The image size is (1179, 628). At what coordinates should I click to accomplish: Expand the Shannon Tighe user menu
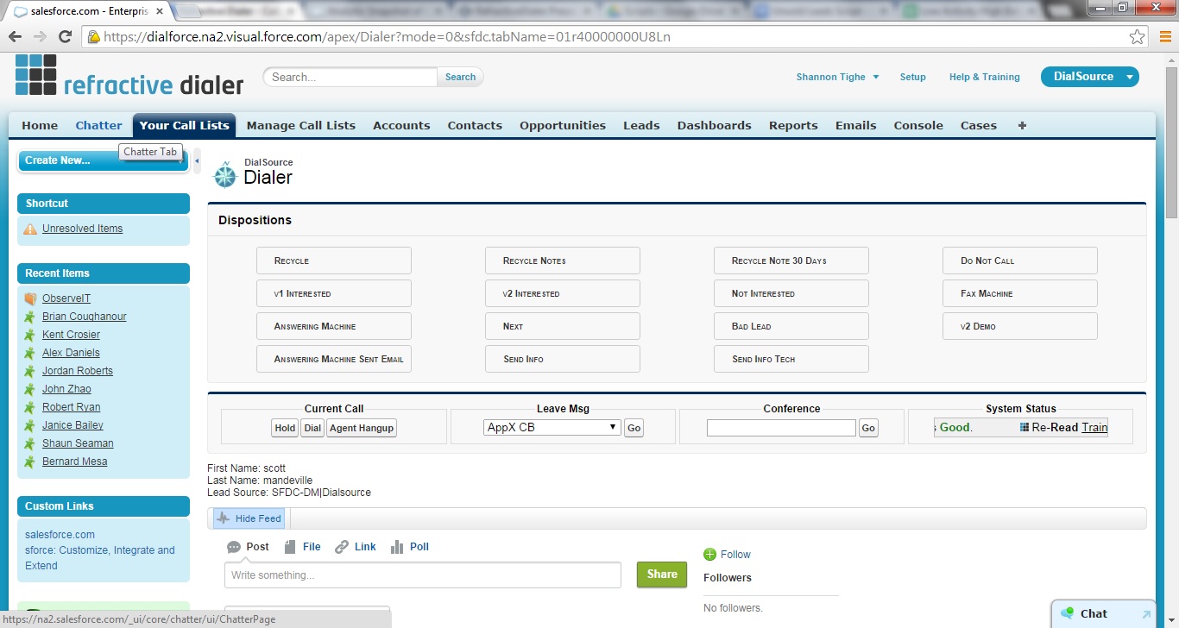(837, 77)
